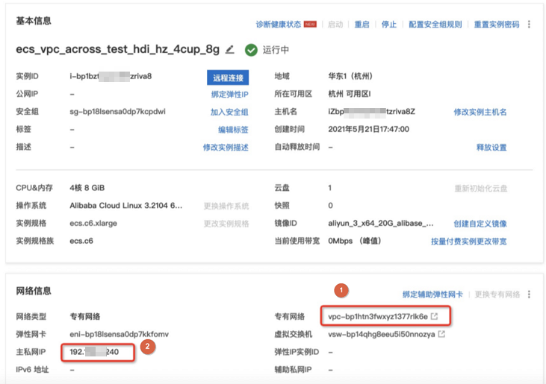Click the 远程连接 button

(x=228, y=78)
